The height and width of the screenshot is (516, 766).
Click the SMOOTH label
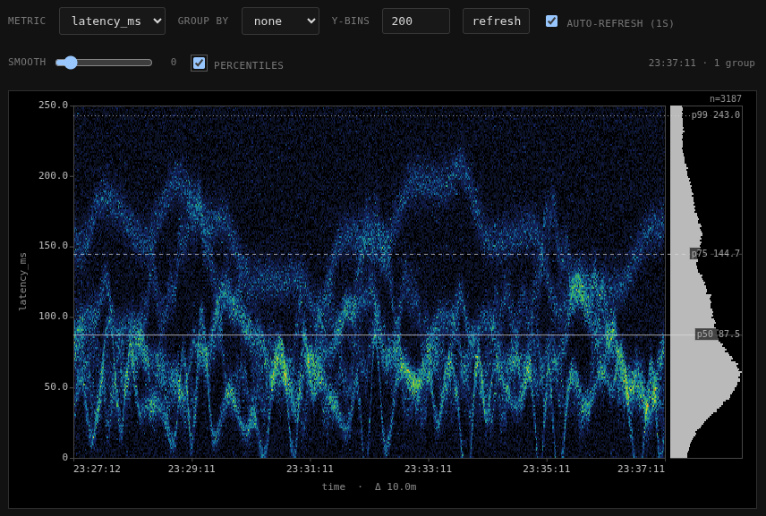[x=27, y=62]
